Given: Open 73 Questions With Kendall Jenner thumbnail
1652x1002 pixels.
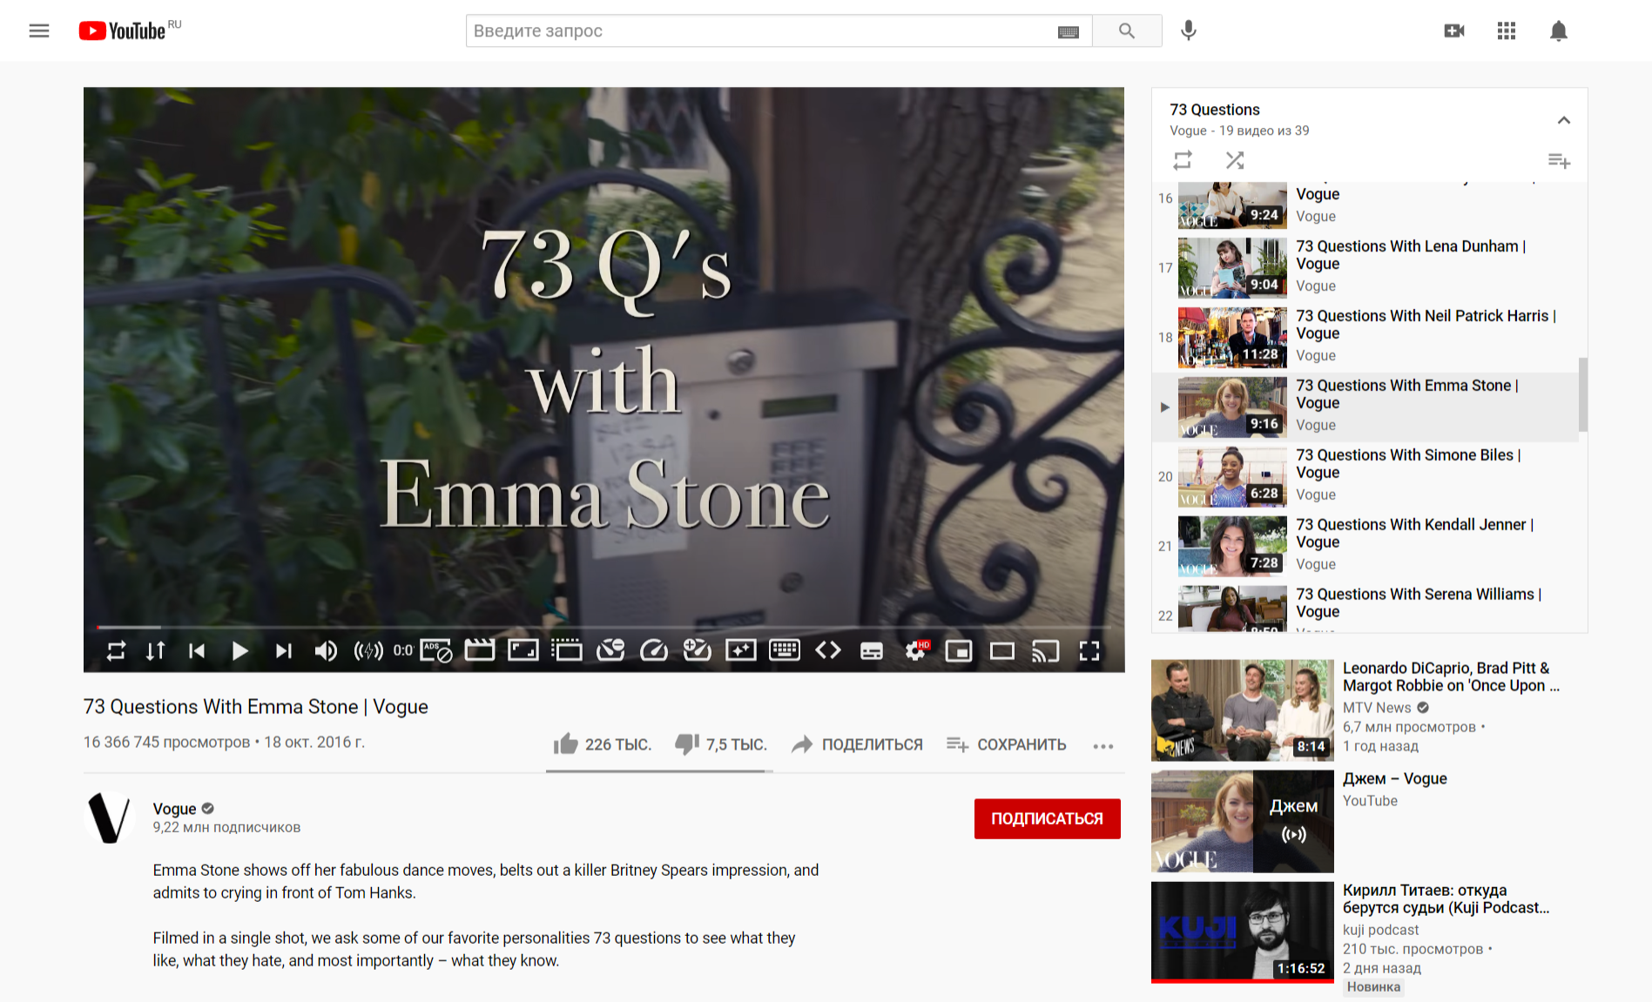Looking at the screenshot, I should (1232, 547).
